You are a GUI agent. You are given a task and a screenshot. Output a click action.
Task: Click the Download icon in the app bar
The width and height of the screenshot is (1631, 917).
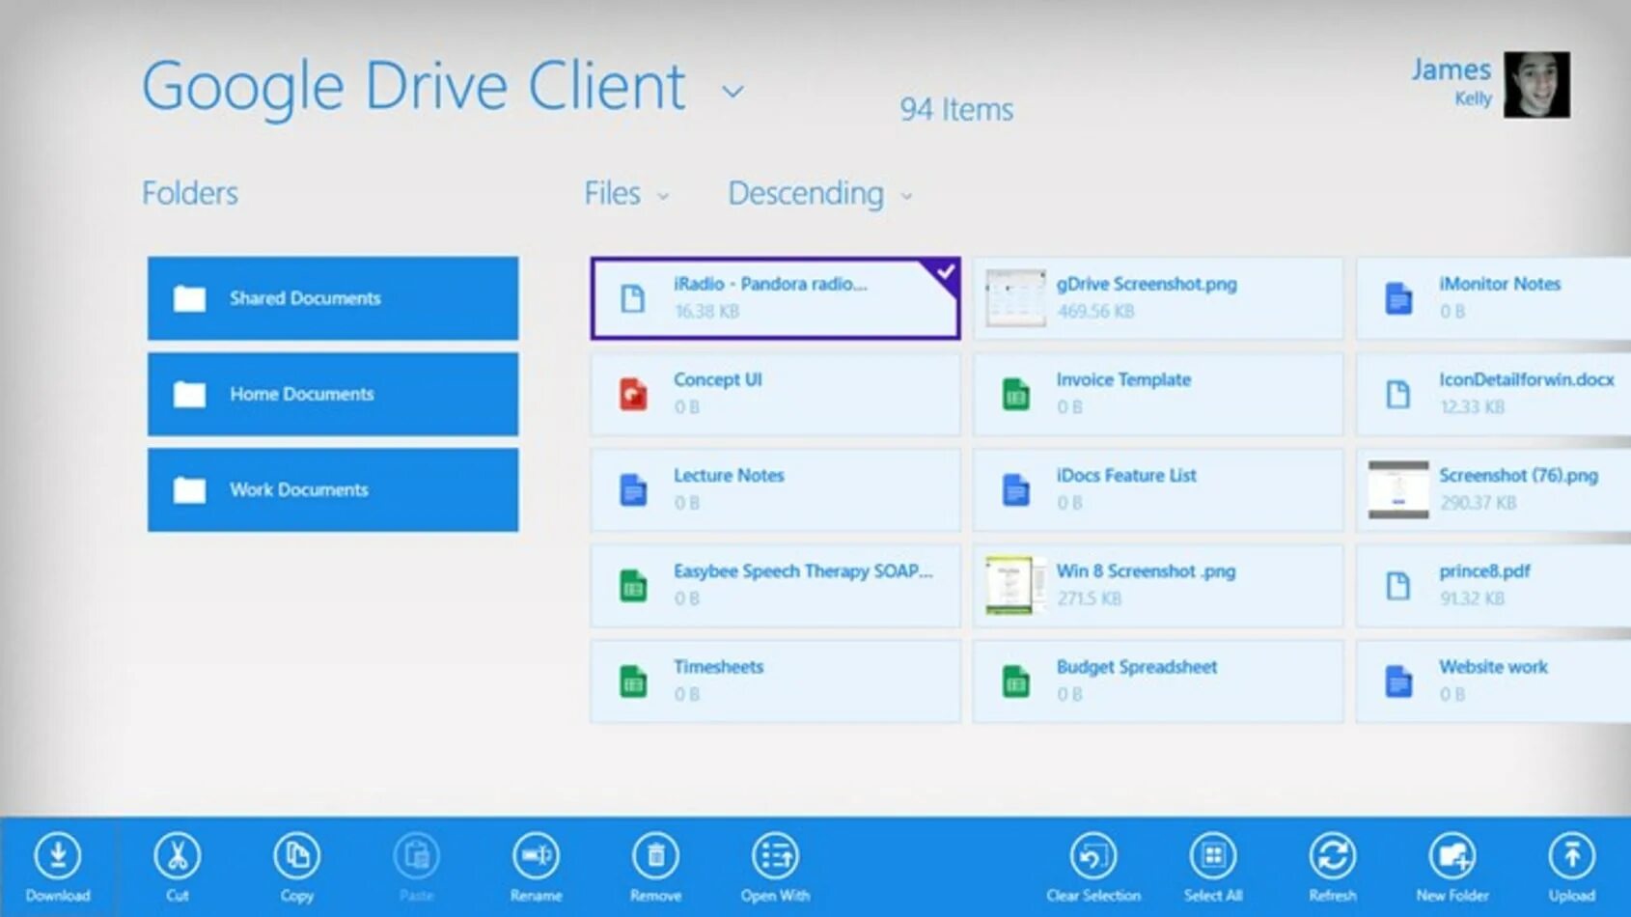(x=58, y=855)
